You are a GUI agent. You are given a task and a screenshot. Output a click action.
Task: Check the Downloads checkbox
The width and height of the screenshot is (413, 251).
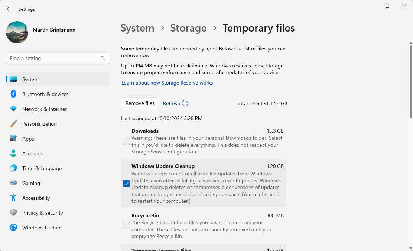tap(126, 141)
